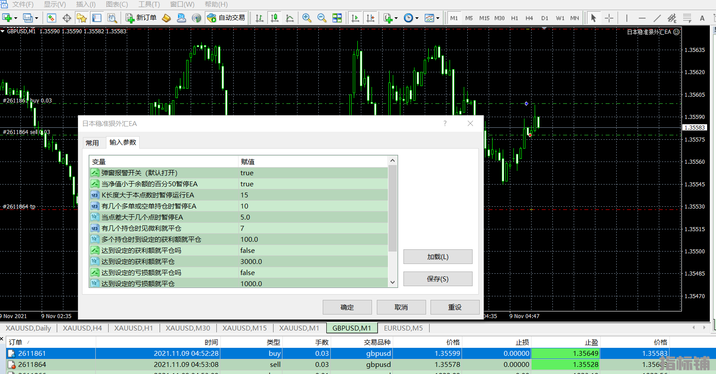
Task: Select the H1 timeframe button
Action: (x=515, y=18)
